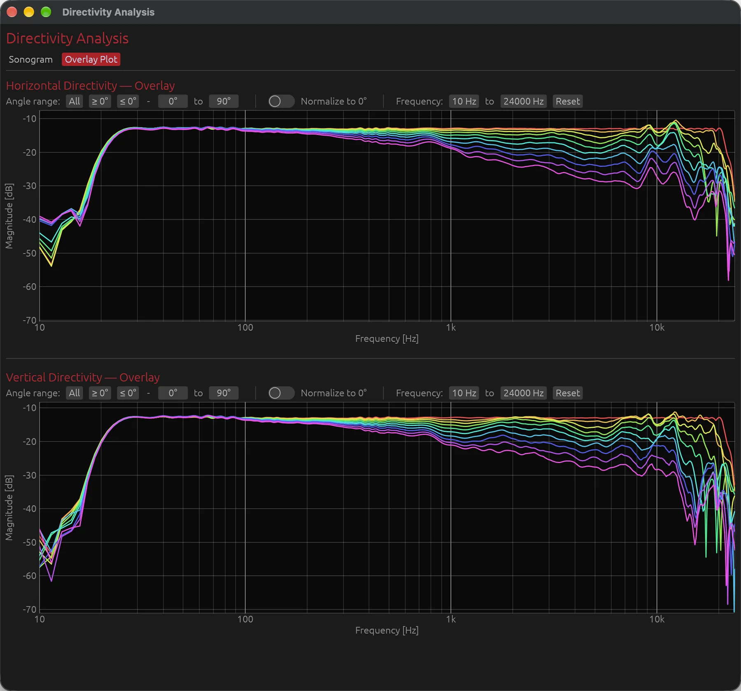Switch to the Sonogram tab

[31, 59]
